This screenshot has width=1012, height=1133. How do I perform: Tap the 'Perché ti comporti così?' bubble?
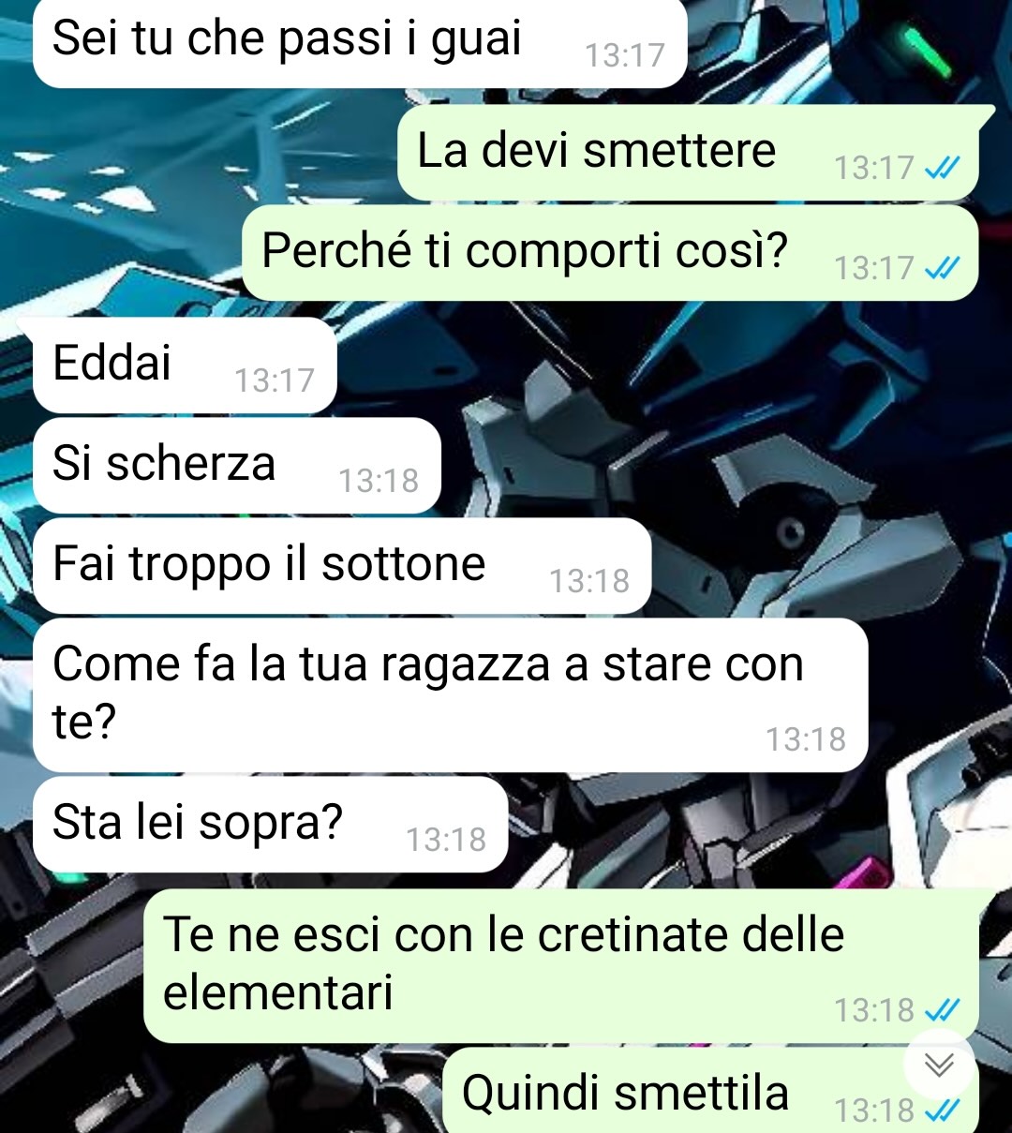[611, 253]
